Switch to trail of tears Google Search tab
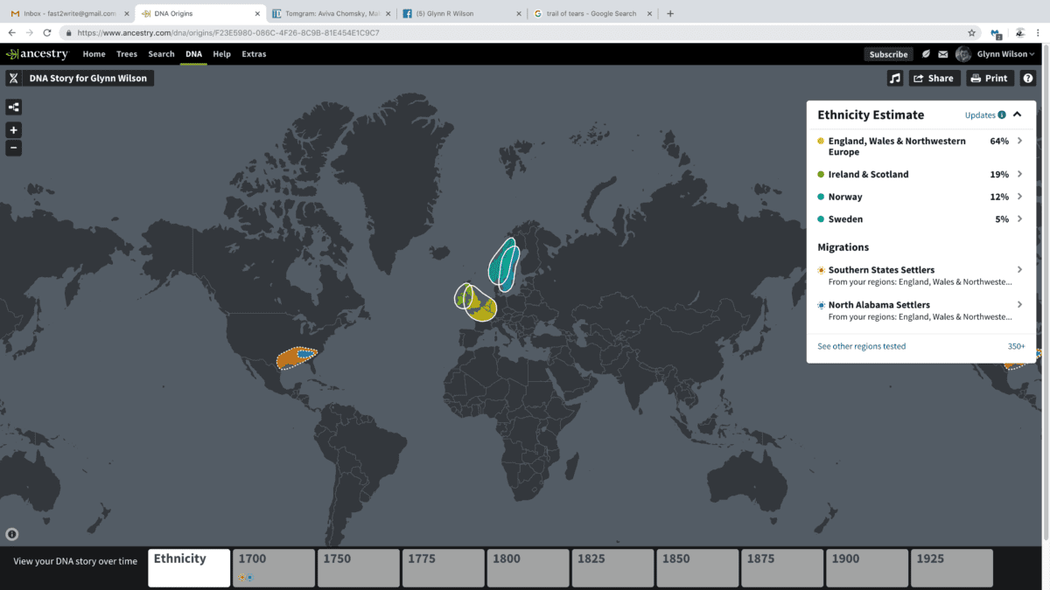The width and height of the screenshot is (1050, 590). (594, 14)
